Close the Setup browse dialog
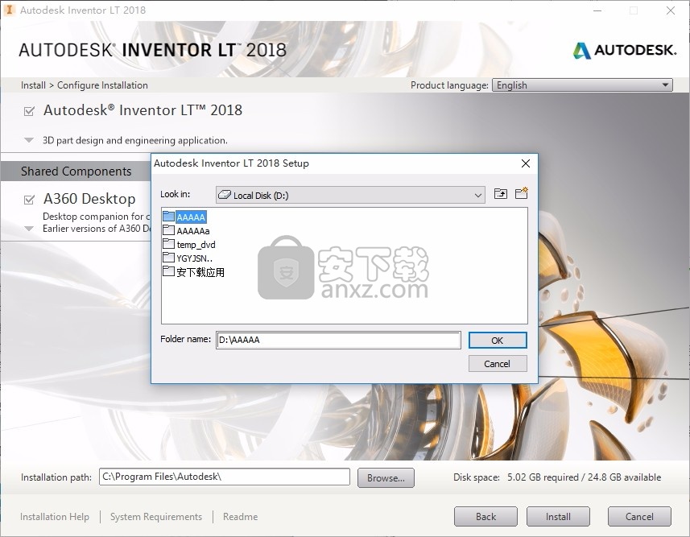Screen dimensions: 690x537 pyautogui.click(x=526, y=163)
